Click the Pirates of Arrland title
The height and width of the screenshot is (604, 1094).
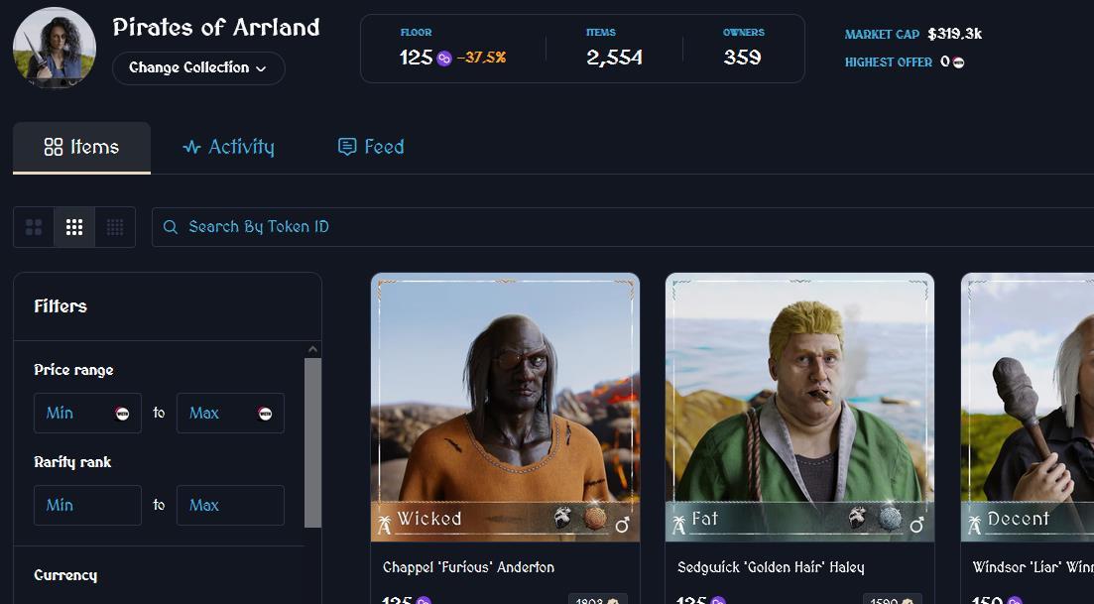tap(216, 28)
